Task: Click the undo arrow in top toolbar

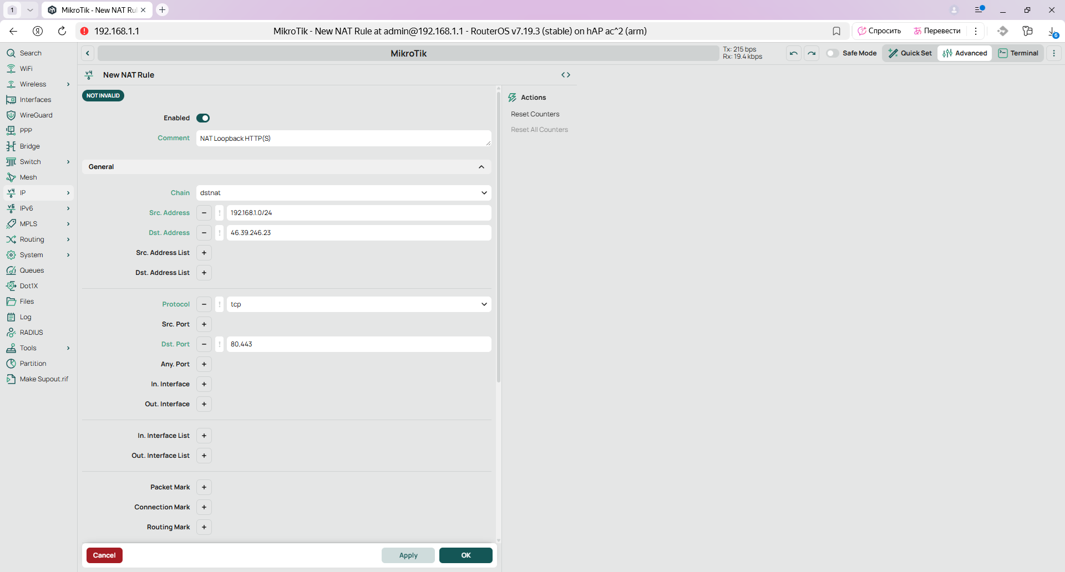Action: click(794, 53)
